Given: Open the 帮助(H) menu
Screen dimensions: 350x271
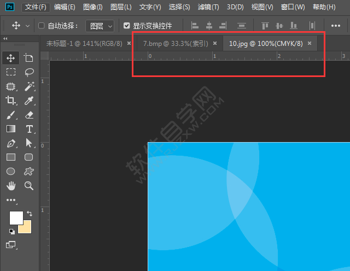Looking at the screenshot, I should pyautogui.click(x=324, y=7).
